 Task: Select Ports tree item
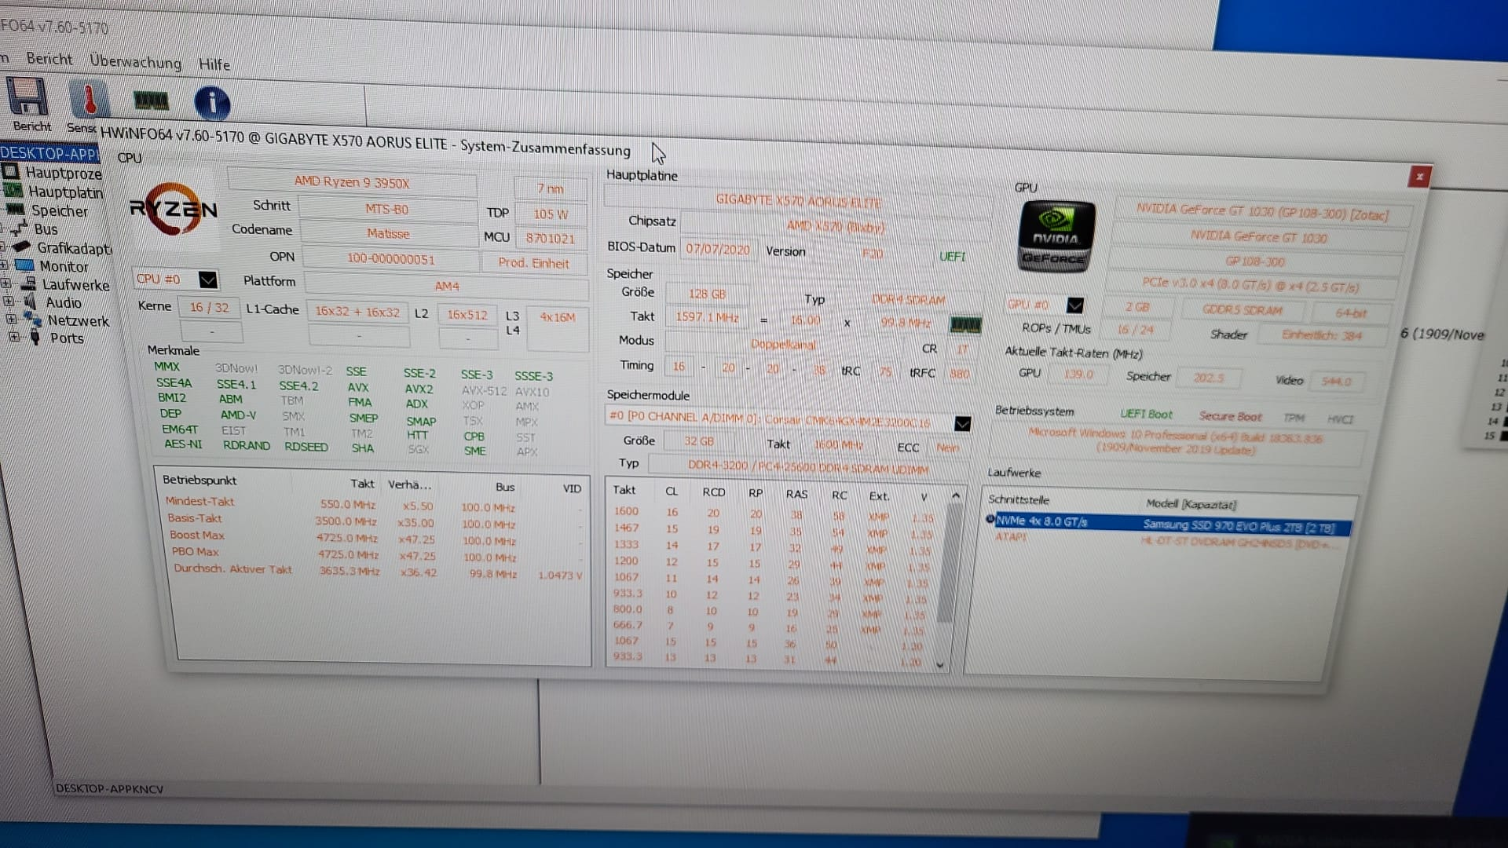(x=67, y=338)
